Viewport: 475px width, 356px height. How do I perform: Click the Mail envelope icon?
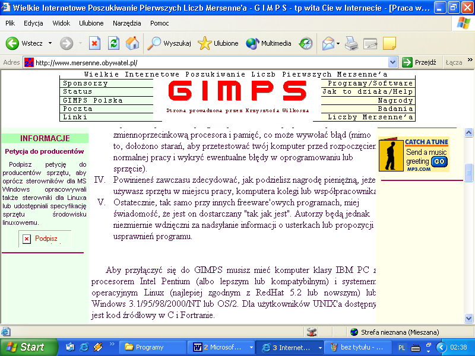point(328,43)
